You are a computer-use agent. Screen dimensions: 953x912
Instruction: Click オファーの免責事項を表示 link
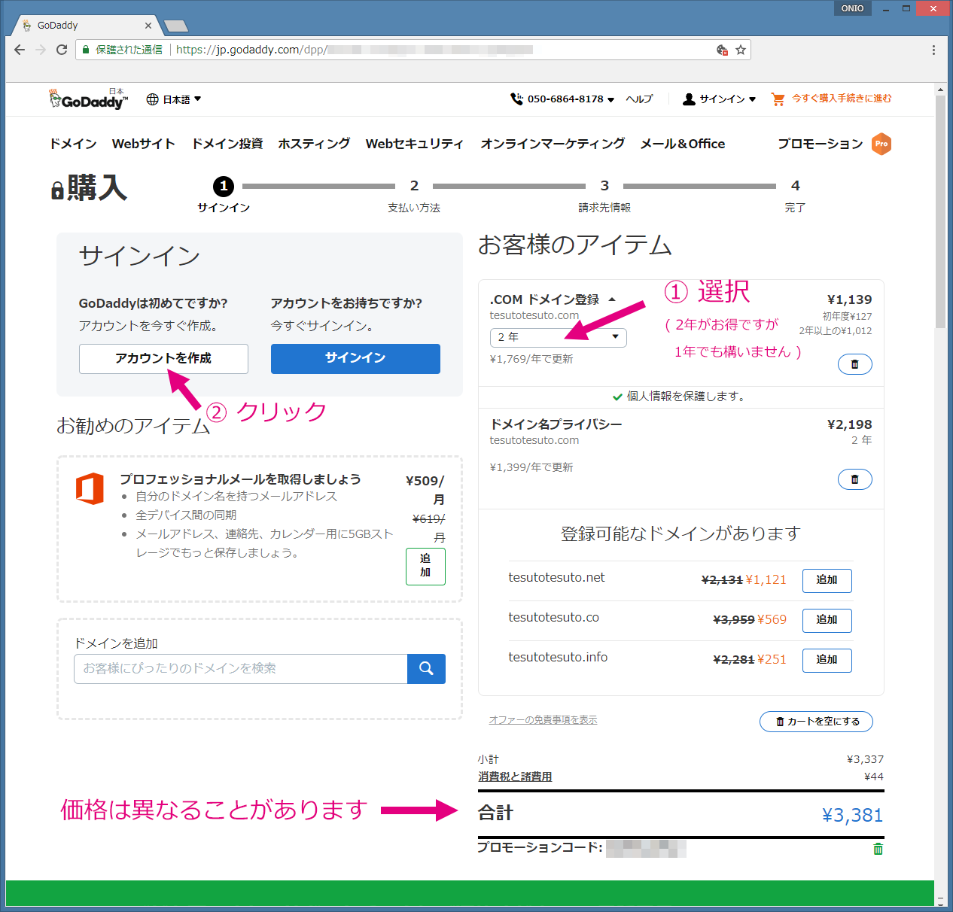[x=543, y=720]
